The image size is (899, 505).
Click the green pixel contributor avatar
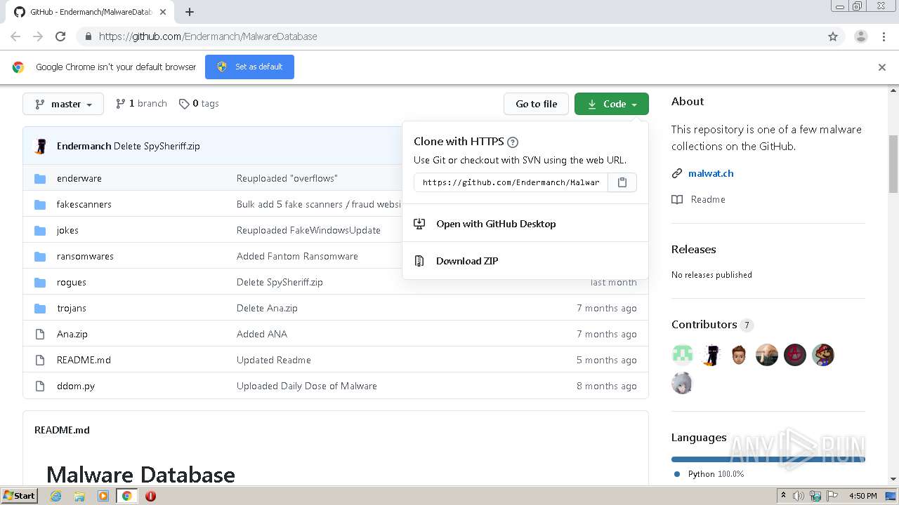click(x=682, y=356)
